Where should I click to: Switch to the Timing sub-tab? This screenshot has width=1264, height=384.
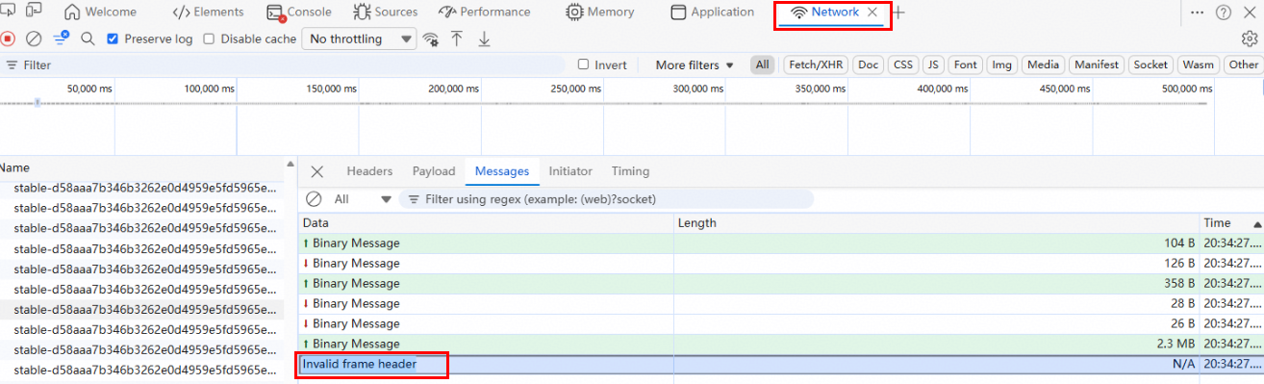click(630, 171)
